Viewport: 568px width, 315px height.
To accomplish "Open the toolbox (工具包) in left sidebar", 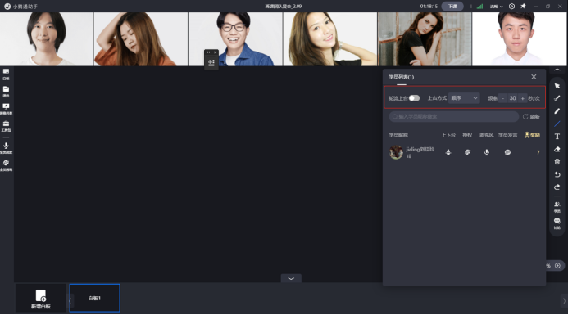I will (x=7, y=126).
